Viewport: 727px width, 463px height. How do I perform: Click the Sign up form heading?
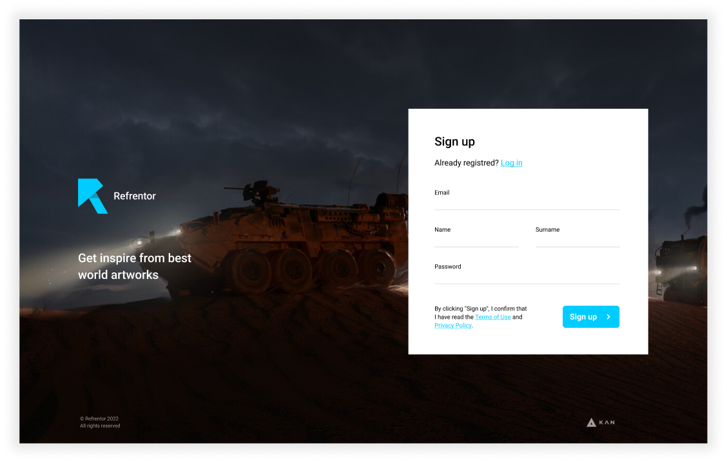(454, 142)
